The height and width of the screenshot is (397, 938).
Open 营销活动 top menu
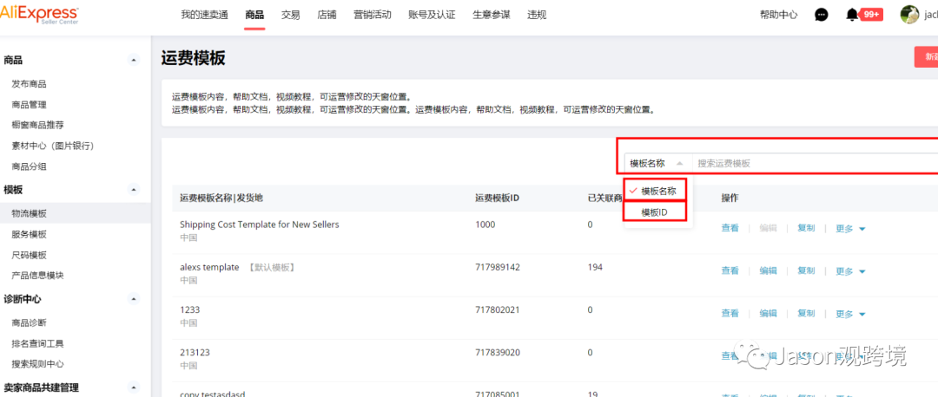pyautogui.click(x=372, y=15)
